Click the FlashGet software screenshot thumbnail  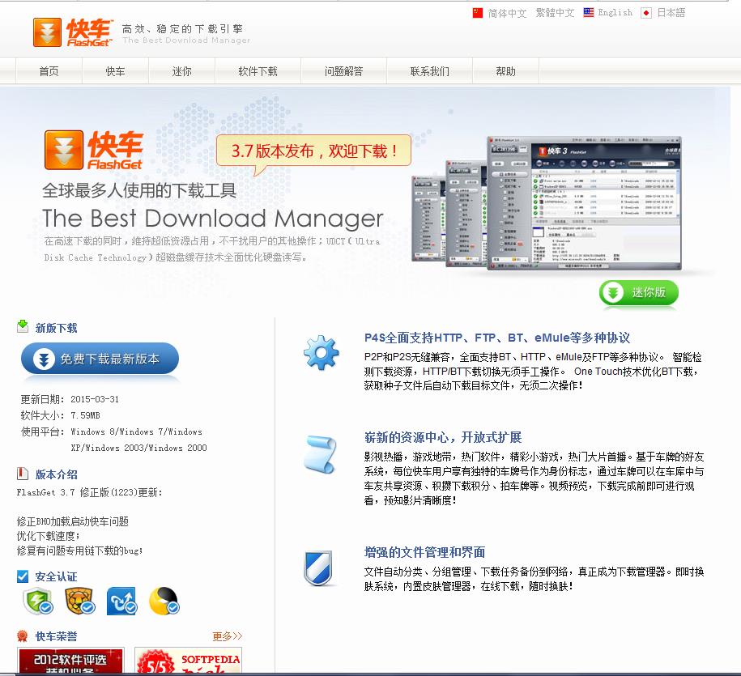[x=547, y=204]
